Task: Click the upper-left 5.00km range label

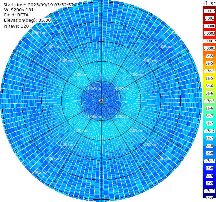Action: tap(38, 33)
